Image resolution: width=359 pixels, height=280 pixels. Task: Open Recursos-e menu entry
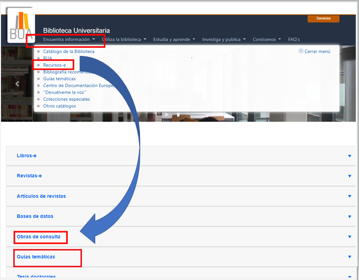54,65
